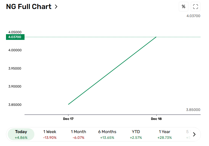Click the Dec 18 date axis label
This screenshot has height=146, width=209.
click(156, 119)
